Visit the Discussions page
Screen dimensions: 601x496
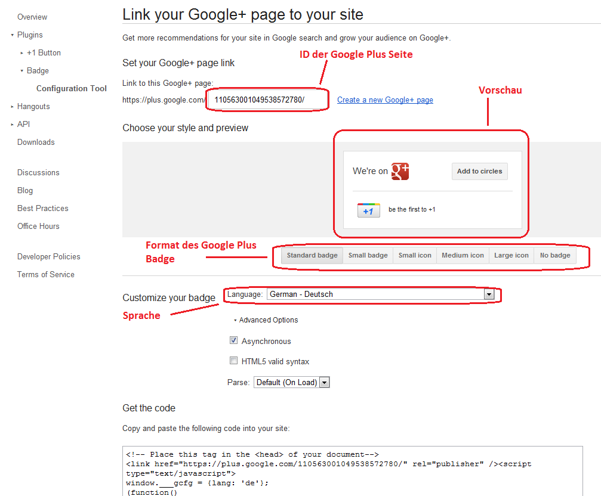[38, 173]
